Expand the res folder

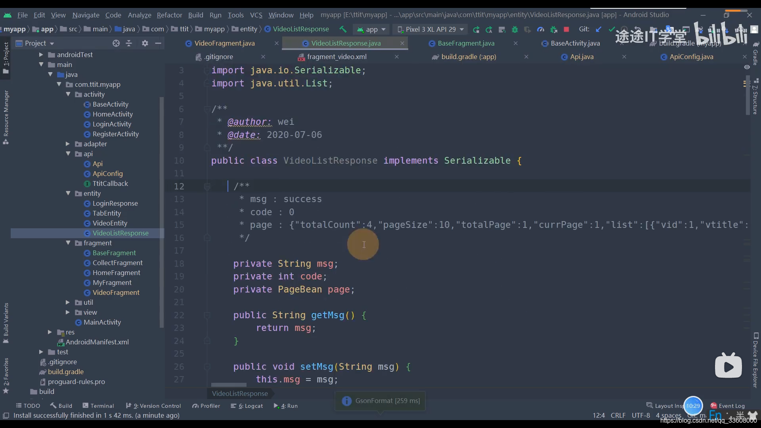(x=50, y=332)
